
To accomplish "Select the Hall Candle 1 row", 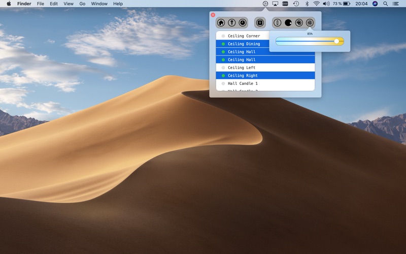I will click(x=265, y=83).
